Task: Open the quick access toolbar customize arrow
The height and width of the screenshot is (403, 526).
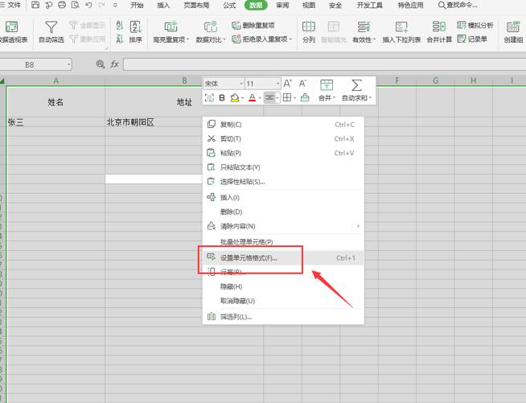Action: coord(115,5)
